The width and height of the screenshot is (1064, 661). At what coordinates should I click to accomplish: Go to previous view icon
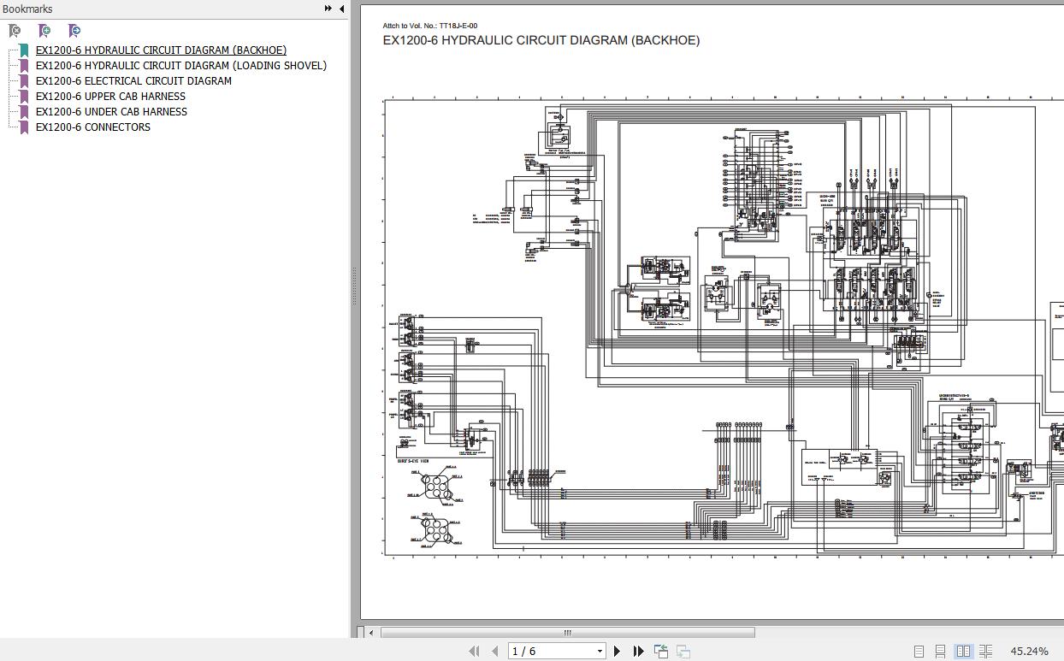[x=661, y=651]
